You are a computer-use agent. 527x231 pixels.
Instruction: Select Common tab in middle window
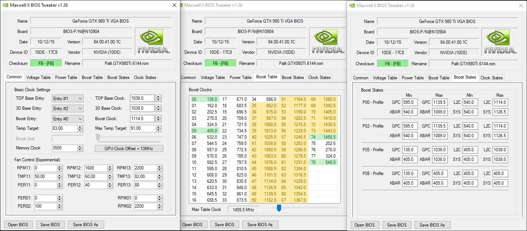189,77
